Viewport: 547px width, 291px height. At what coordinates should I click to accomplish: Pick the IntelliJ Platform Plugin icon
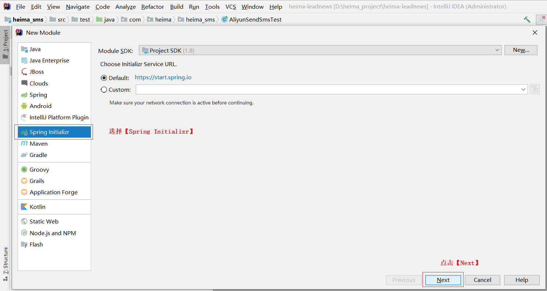click(x=24, y=118)
